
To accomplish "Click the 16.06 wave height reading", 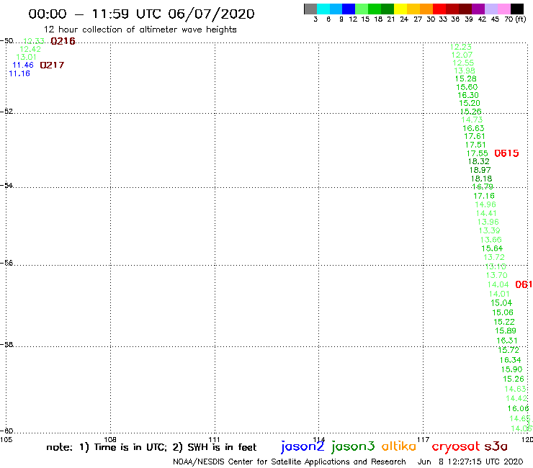I will pyautogui.click(x=519, y=408).
